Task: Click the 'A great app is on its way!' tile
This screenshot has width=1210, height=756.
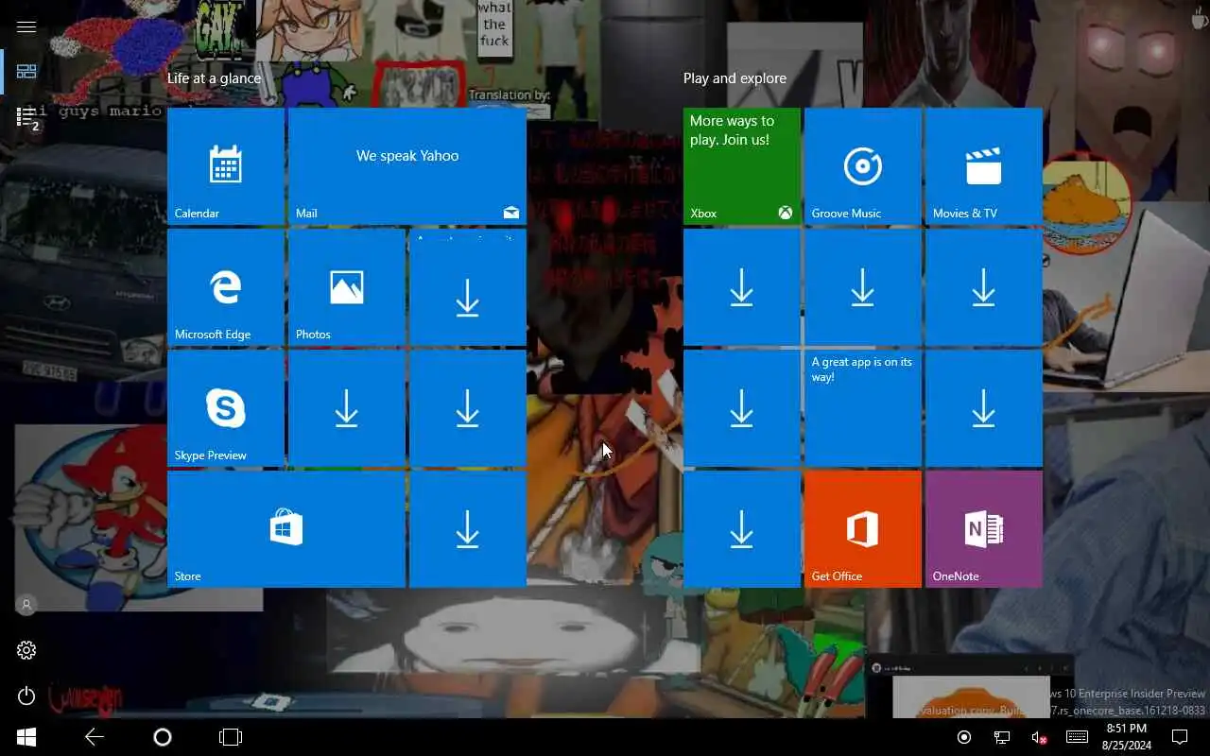Action: tap(863, 408)
